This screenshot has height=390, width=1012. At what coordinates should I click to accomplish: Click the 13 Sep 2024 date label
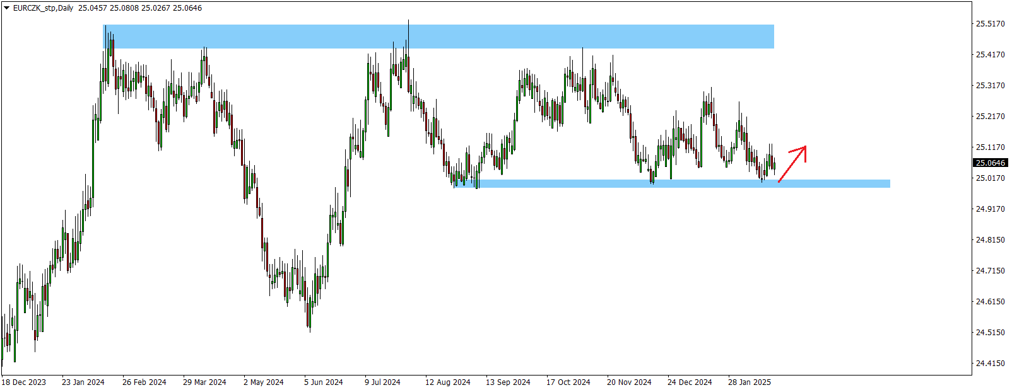click(508, 382)
